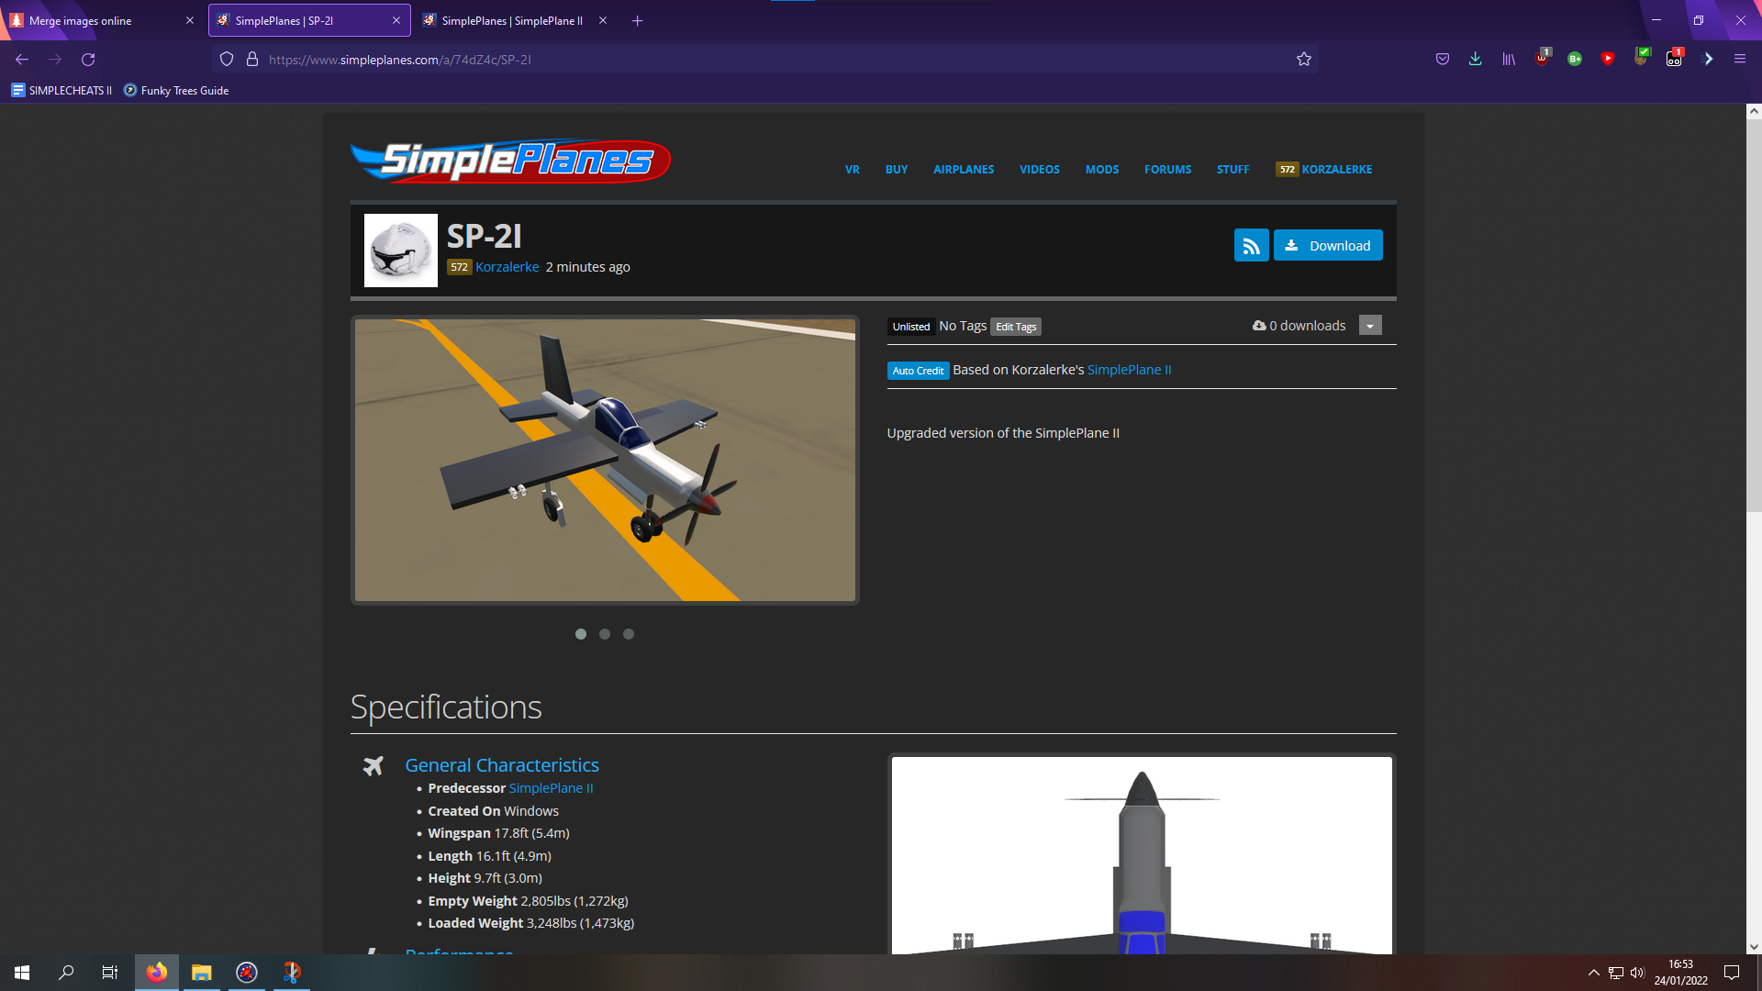Click the RSS feed icon button
Image resolution: width=1762 pixels, height=991 pixels.
pyautogui.click(x=1251, y=245)
